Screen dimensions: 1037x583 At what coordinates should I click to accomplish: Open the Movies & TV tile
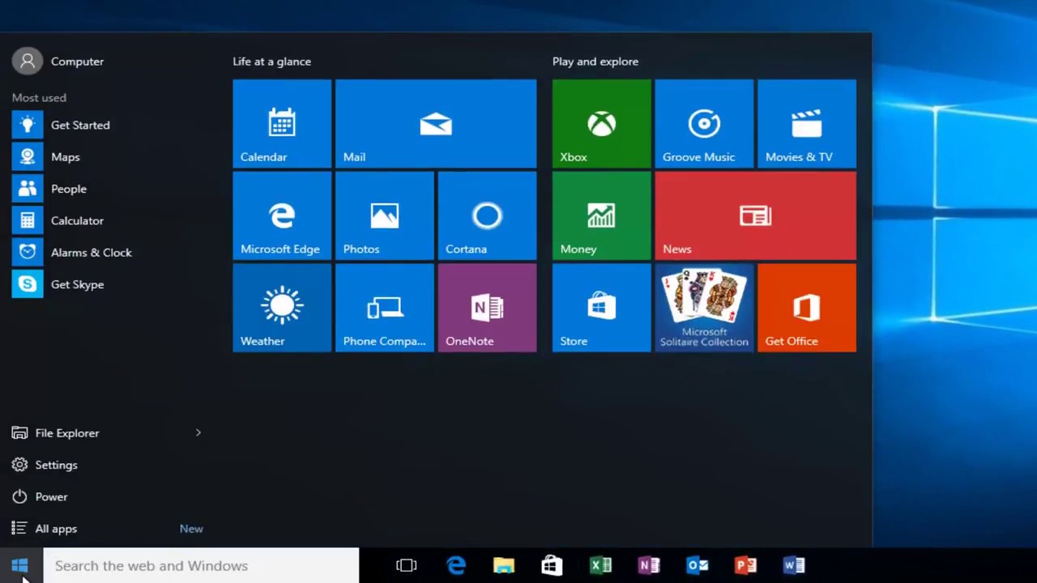(807, 123)
